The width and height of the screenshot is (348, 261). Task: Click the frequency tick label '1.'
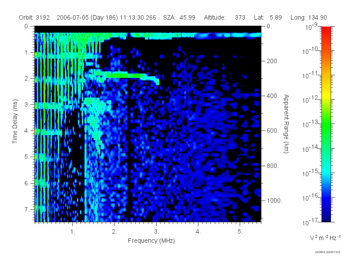pyautogui.click(x=73, y=232)
